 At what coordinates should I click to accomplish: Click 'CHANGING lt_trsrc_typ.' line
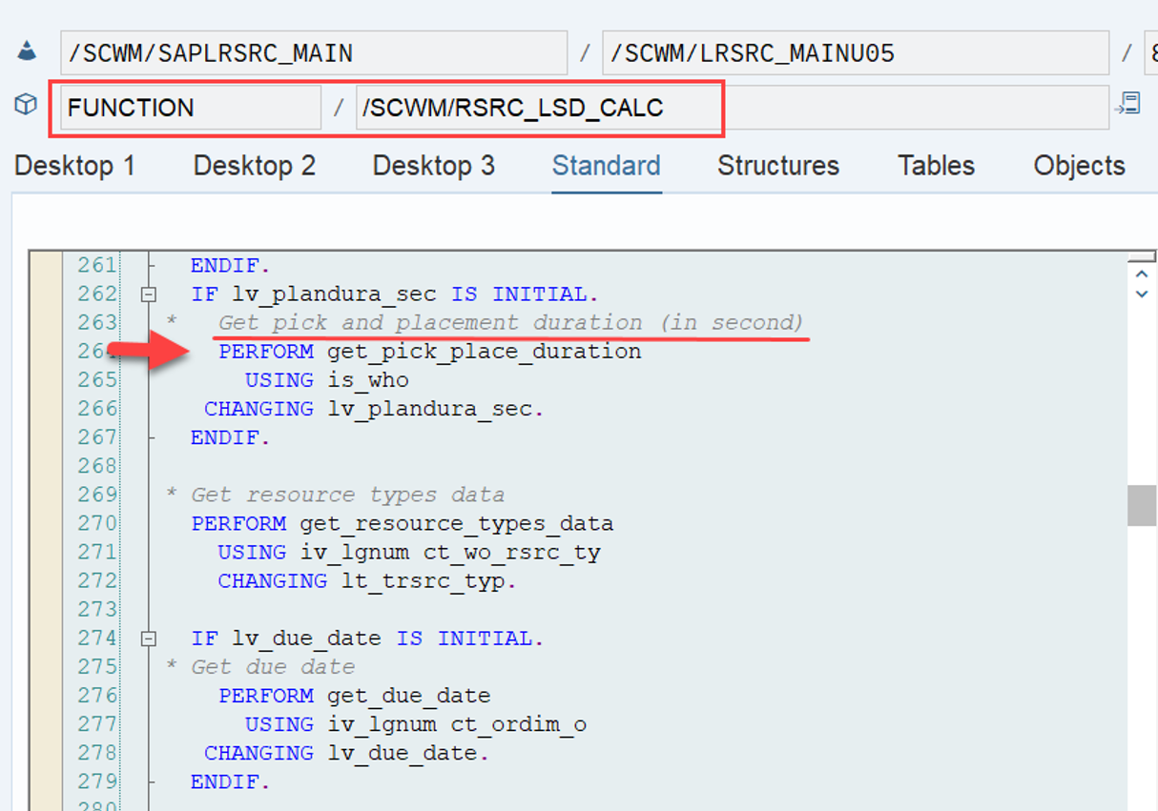click(367, 580)
